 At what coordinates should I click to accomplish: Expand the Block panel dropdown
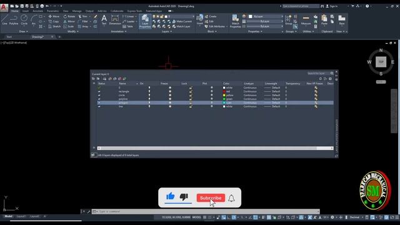[212, 31]
